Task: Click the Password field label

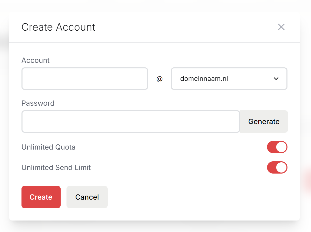Action: tap(38, 103)
